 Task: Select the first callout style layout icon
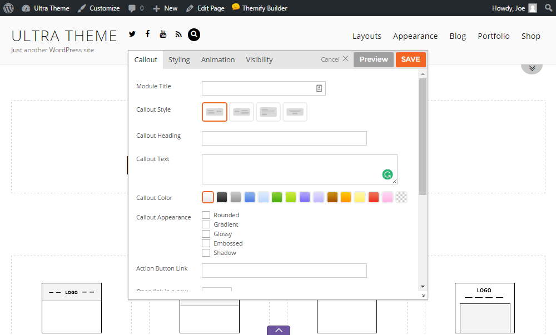coord(215,112)
